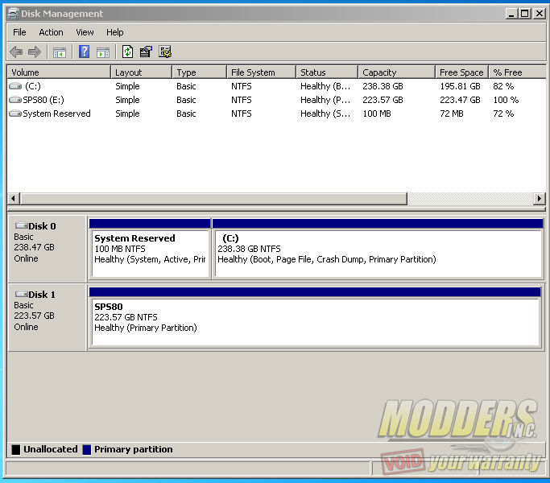This screenshot has width=550, height=483.
Task: Sort by the File System column header
Action: tap(262, 72)
